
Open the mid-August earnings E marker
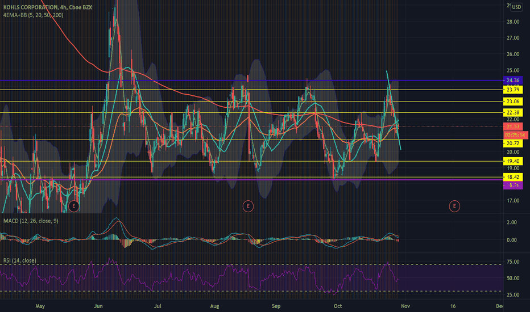point(248,206)
